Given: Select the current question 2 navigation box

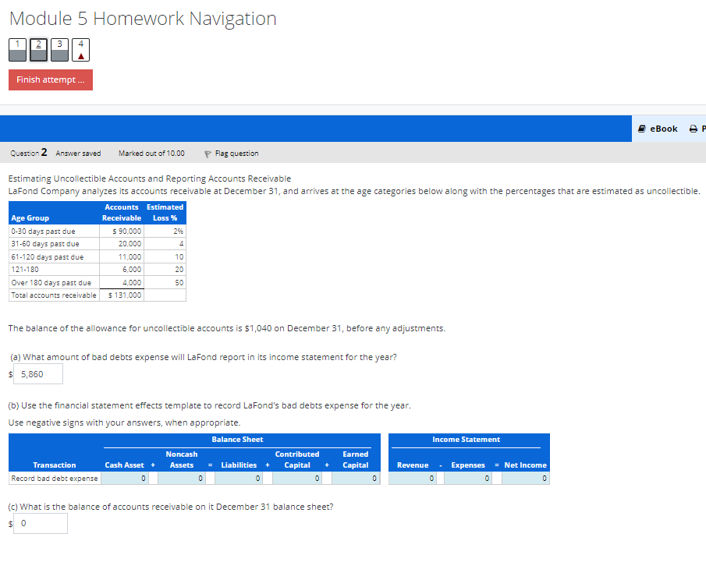Looking at the screenshot, I should coord(37,49).
